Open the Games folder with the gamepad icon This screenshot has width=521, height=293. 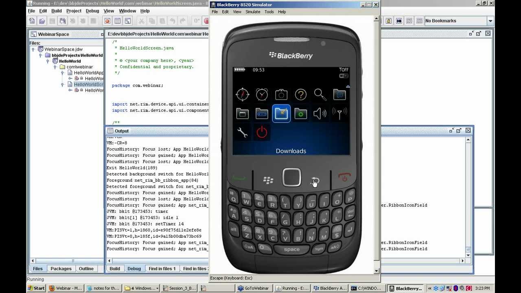tap(262, 114)
